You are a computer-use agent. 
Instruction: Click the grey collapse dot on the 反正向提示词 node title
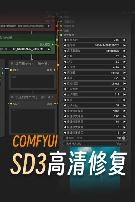12,97
